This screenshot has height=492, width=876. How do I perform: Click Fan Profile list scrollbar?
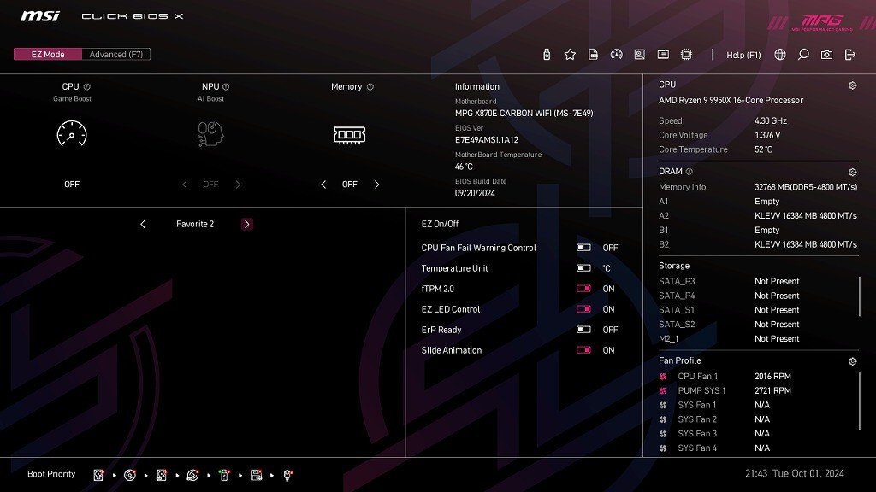pyautogui.click(x=860, y=401)
